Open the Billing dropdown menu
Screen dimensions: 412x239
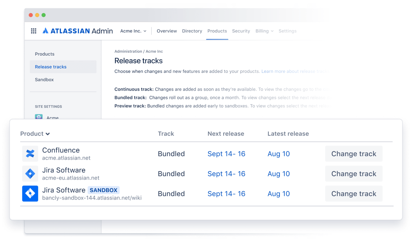264,31
